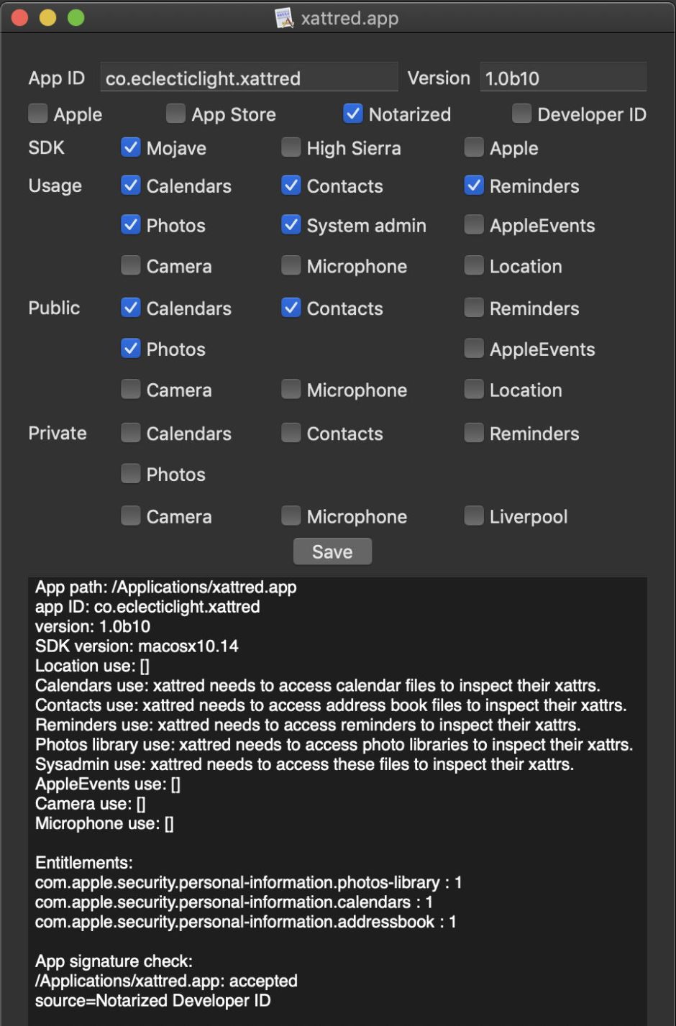676x1026 pixels.
Task: Disable Usage Reminders checkbox
Action: (474, 185)
